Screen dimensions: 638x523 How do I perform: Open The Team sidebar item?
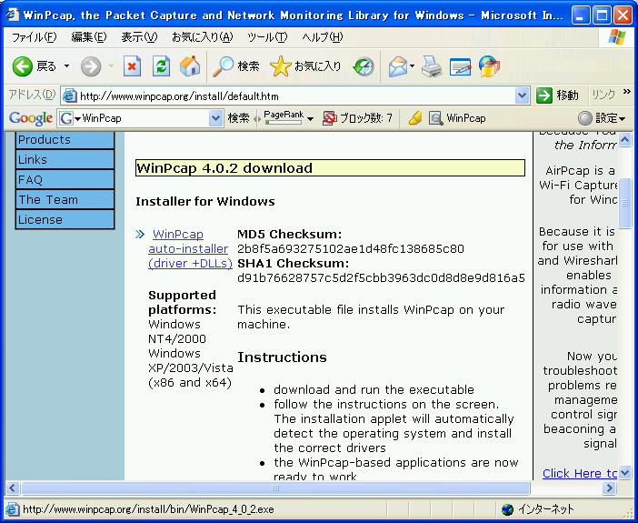click(65, 199)
